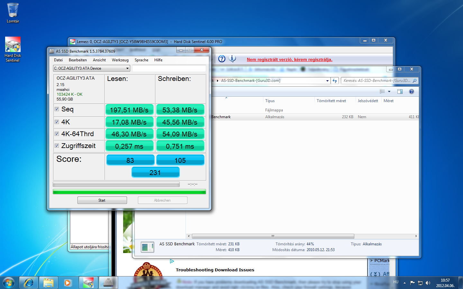Click the total score value 231
The image size is (463, 289).
click(x=155, y=172)
